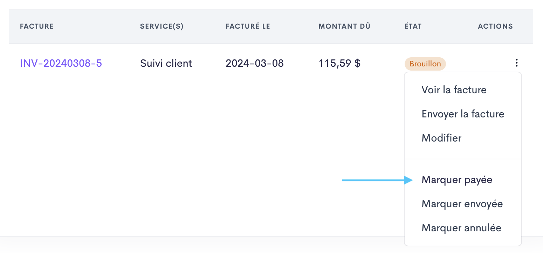Select Marquer envoyée option
543x253 pixels.
tap(462, 204)
